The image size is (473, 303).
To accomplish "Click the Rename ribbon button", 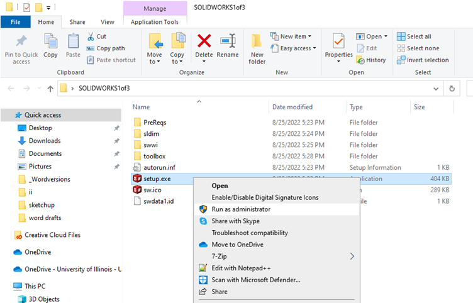I will click(228, 45).
